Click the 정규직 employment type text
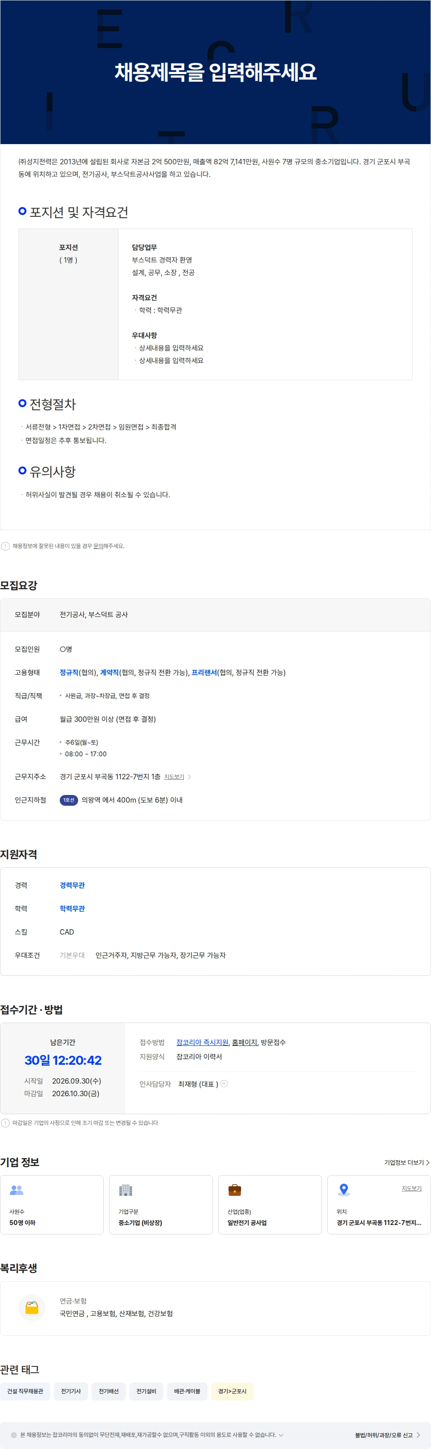Viewport: 431px width, 1449px height. (69, 672)
